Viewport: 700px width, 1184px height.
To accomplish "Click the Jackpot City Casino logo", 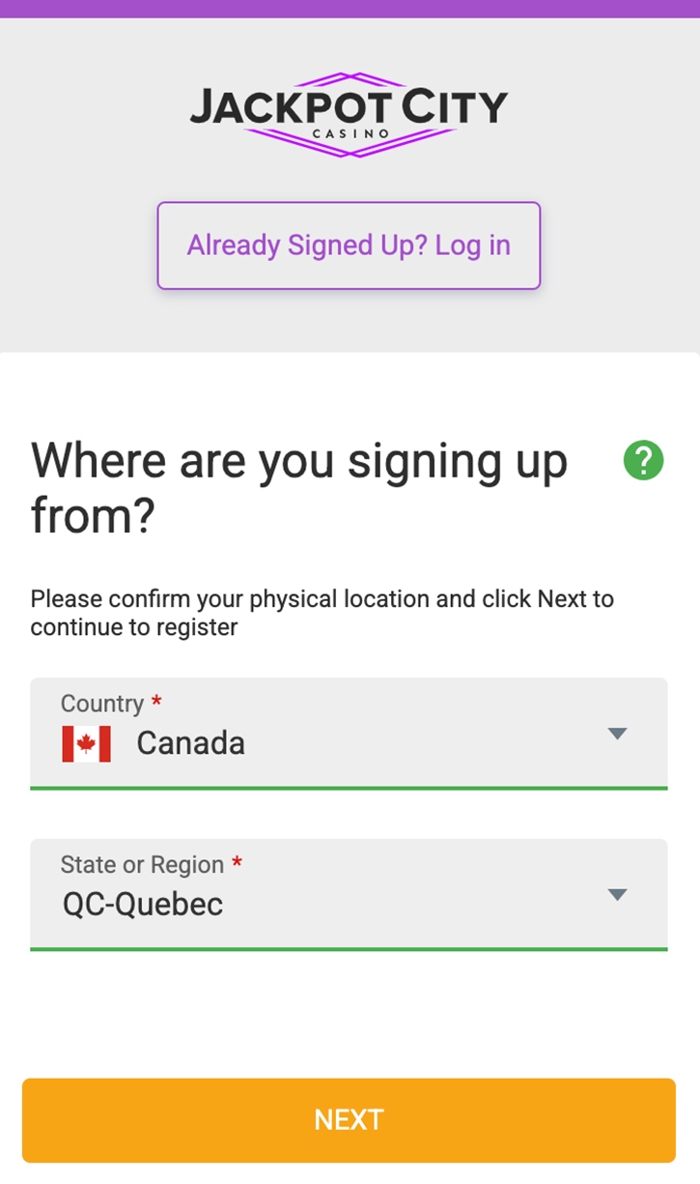I will [x=349, y=114].
